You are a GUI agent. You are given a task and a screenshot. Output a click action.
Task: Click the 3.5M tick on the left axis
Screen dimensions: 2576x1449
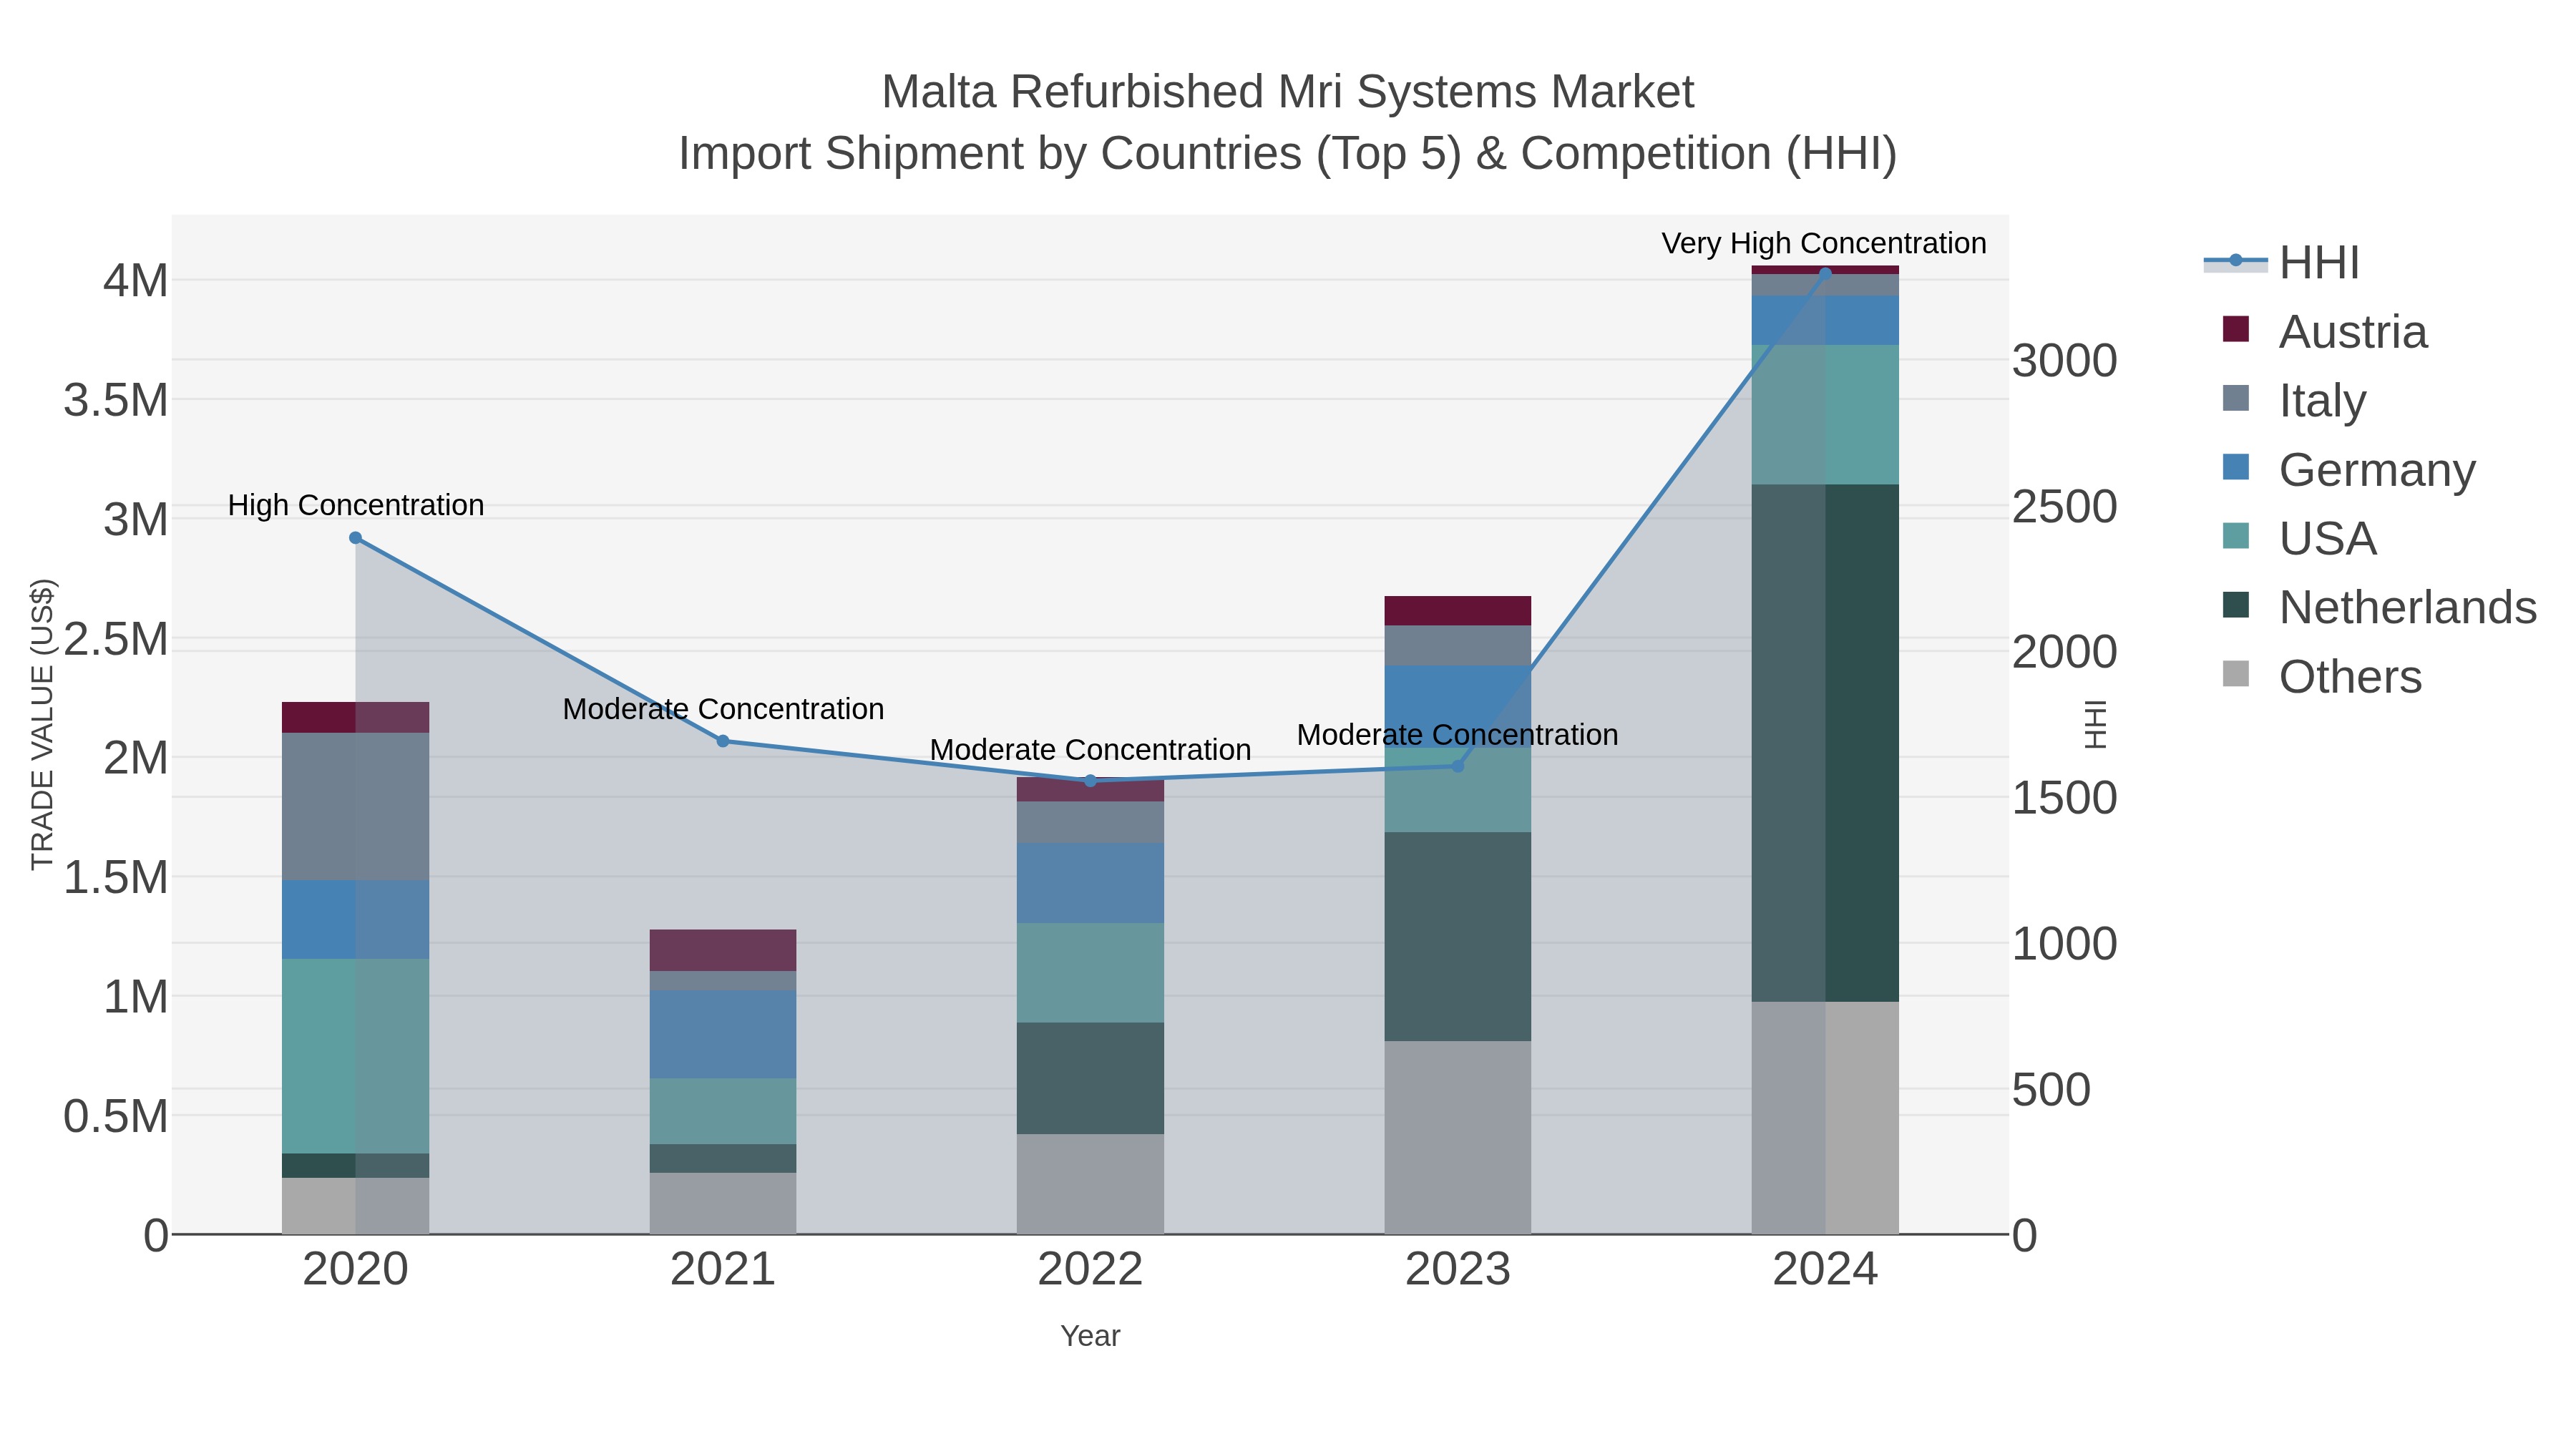point(116,400)
